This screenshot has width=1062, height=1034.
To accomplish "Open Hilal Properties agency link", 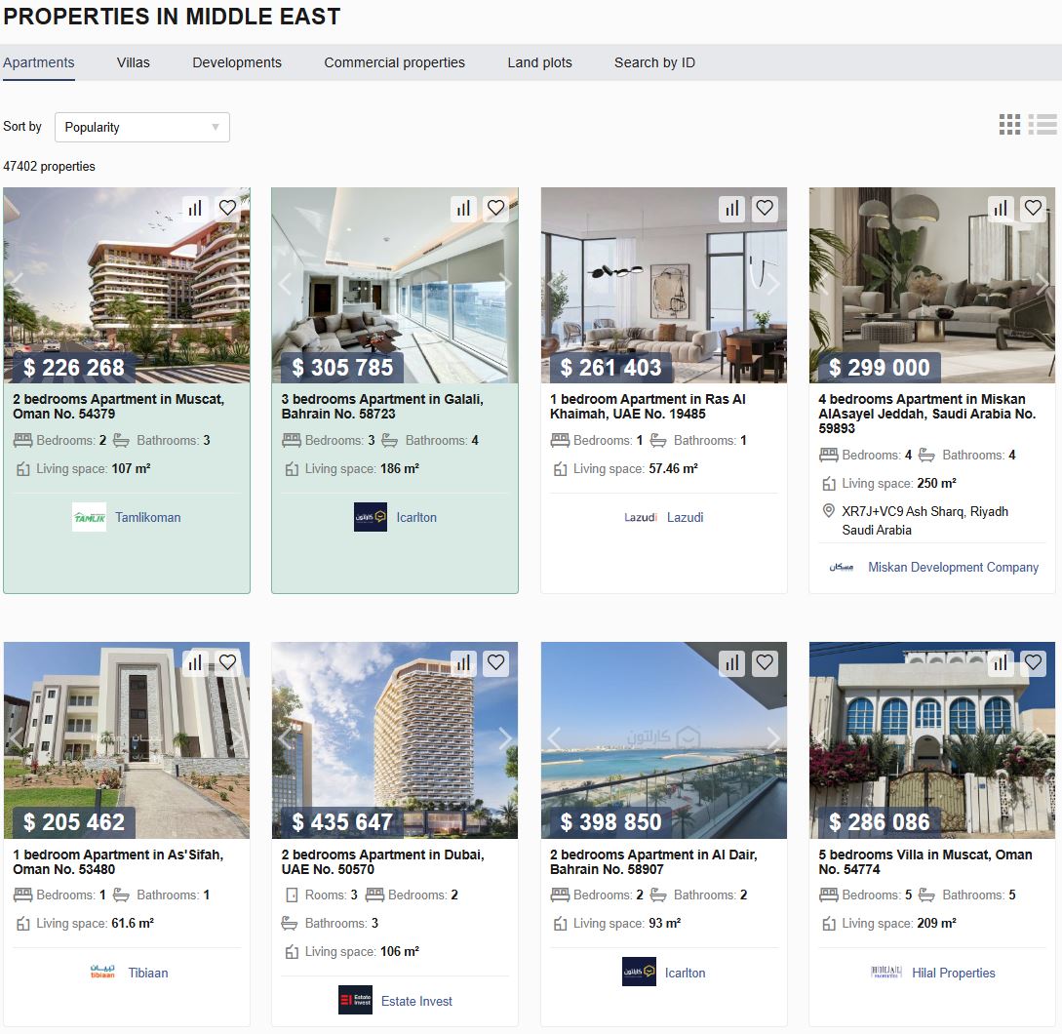I will point(954,973).
